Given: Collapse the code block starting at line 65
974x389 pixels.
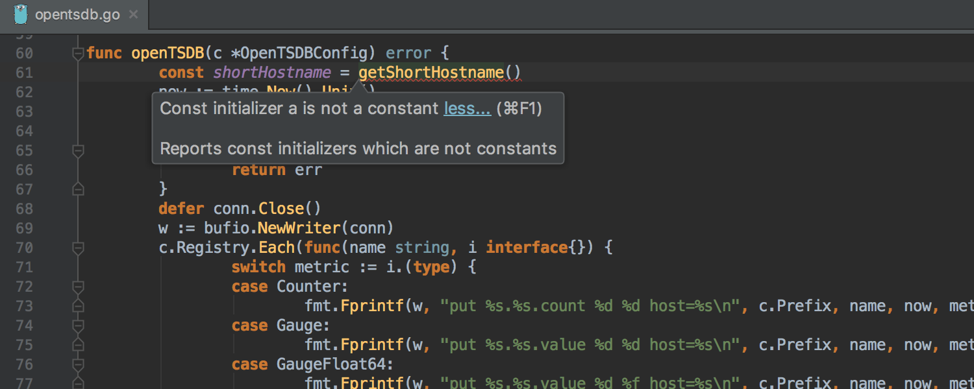Looking at the screenshot, I should (78, 151).
